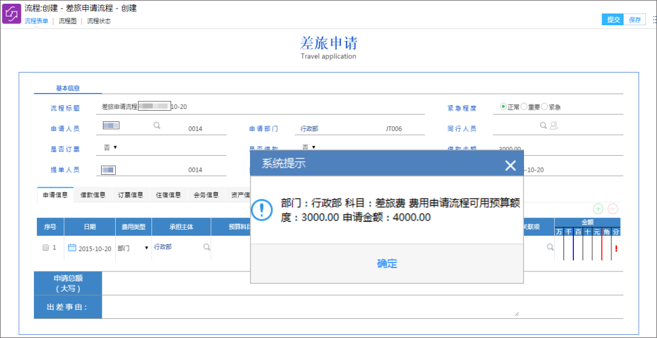Open the calendar icon for date 2015-10-20
The height and width of the screenshot is (338, 657).
(72, 247)
